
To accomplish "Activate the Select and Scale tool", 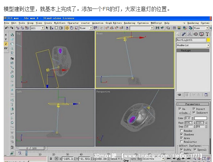I will pyautogui.click(x=76, y=28).
